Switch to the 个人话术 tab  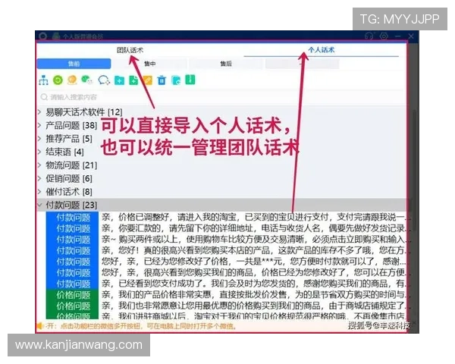click(322, 50)
